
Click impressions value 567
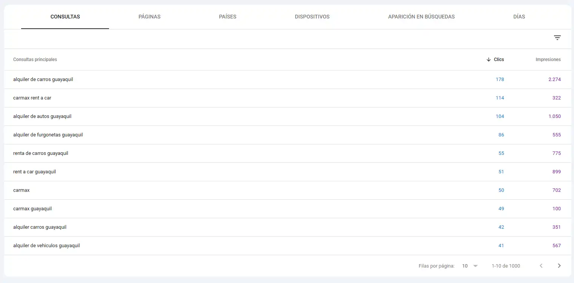[557, 246]
